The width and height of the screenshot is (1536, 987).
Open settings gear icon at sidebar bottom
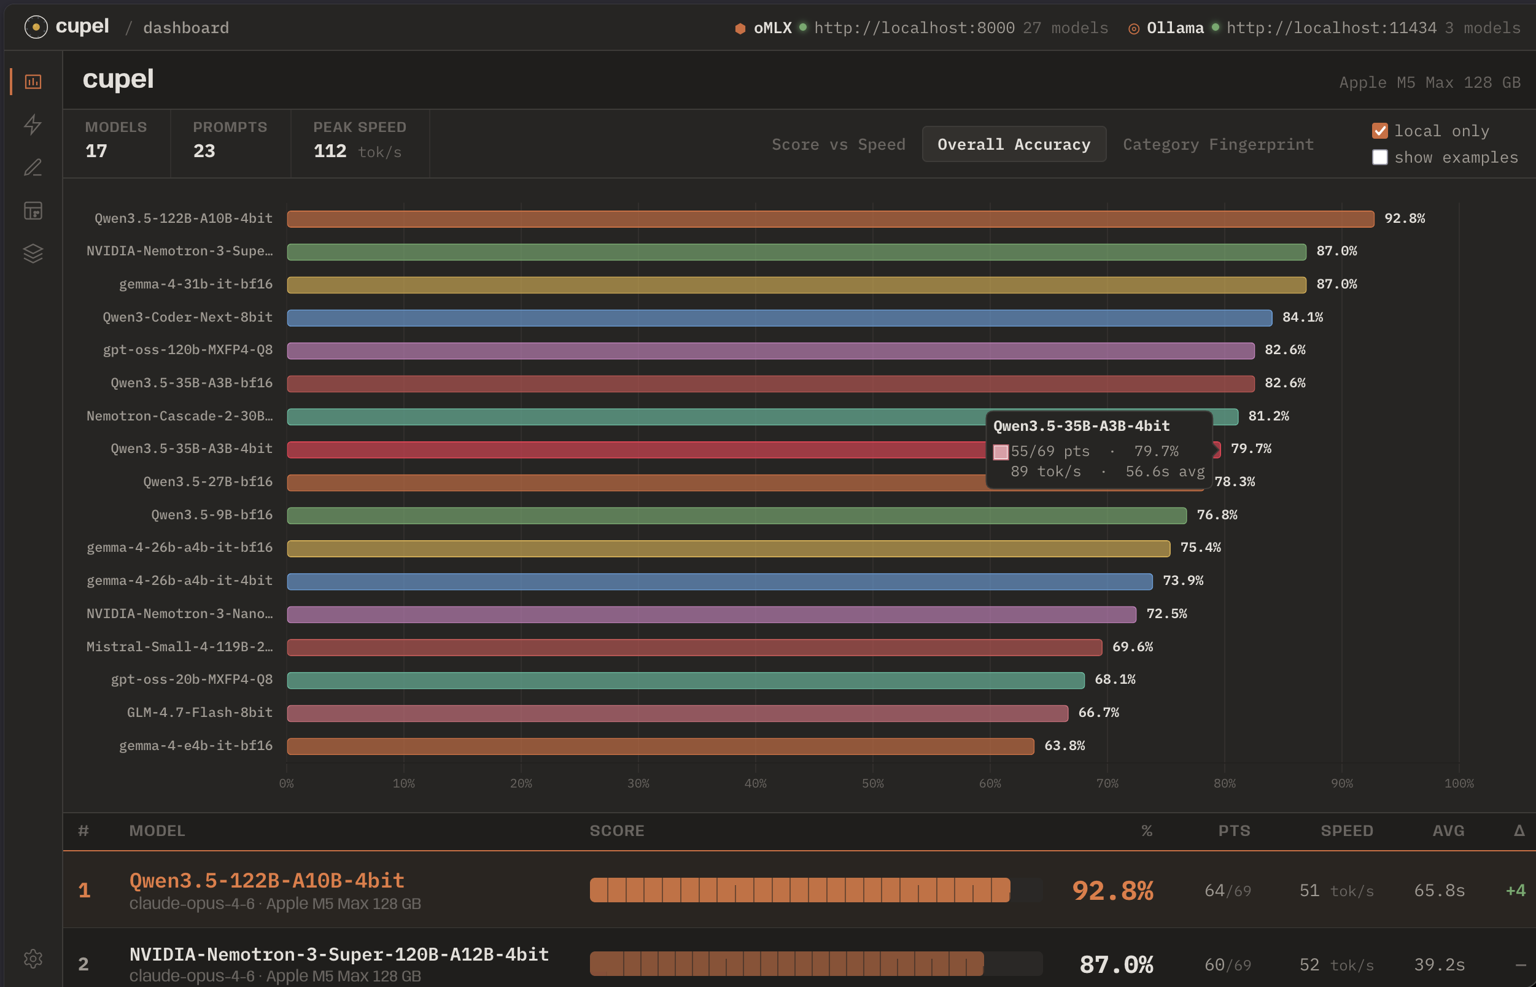[x=33, y=959]
